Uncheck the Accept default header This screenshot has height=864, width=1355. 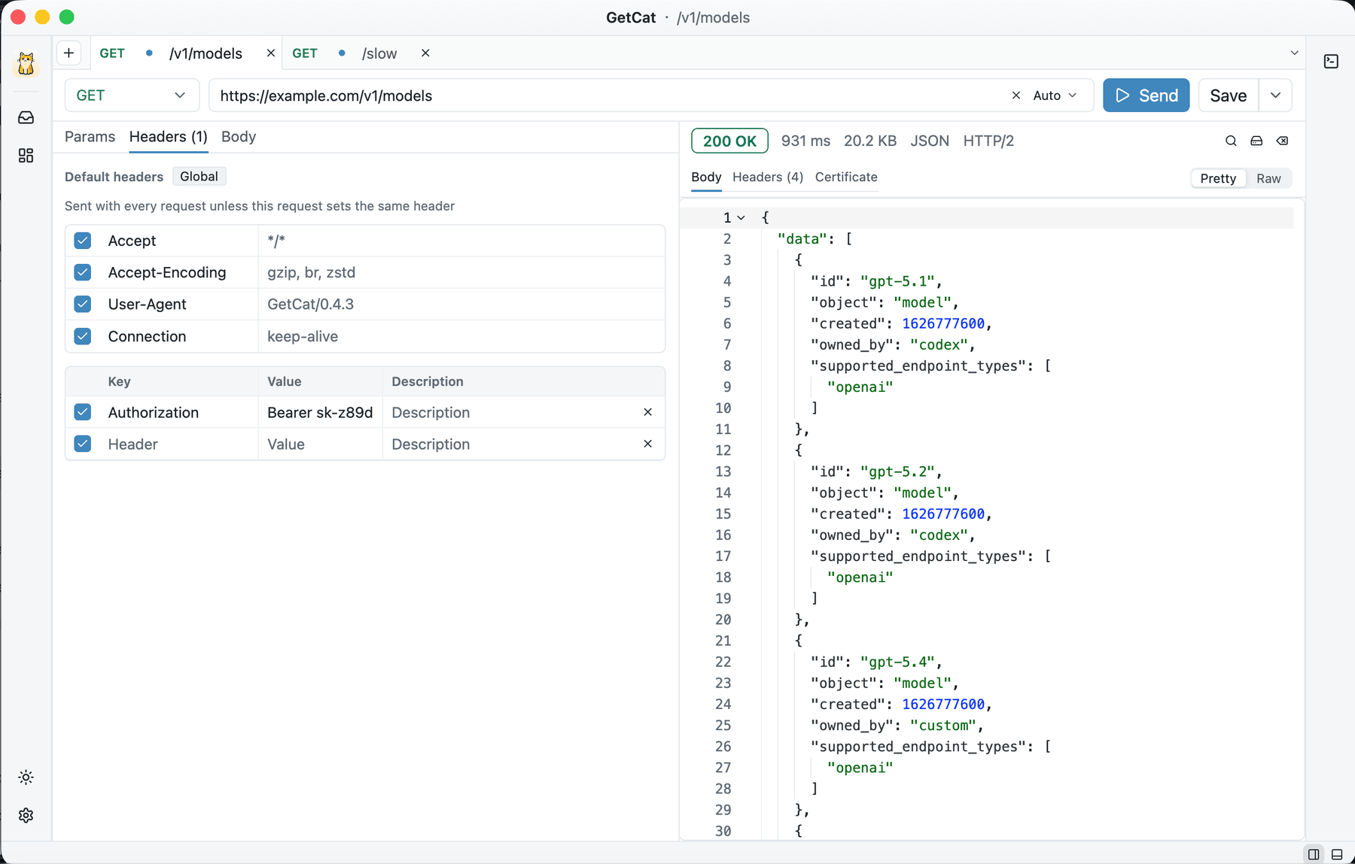83,241
